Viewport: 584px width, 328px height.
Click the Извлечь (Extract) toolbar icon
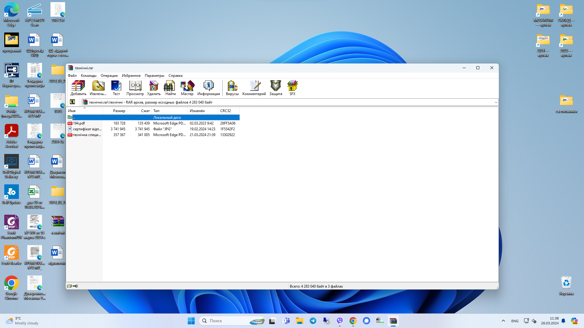pyautogui.click(x=98, y=88)
